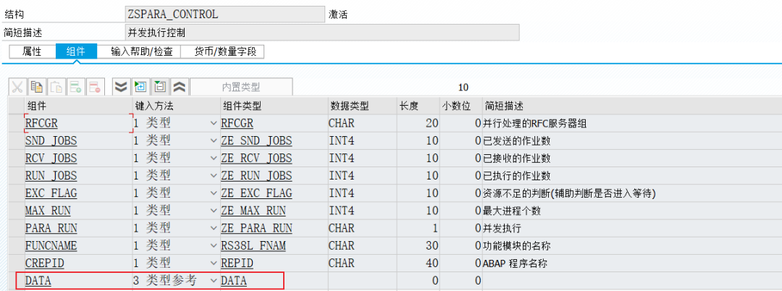The width and height of the screenshot is (782, 291).
Task: Click description text 已发送的作业数
Action: point(517,141)
